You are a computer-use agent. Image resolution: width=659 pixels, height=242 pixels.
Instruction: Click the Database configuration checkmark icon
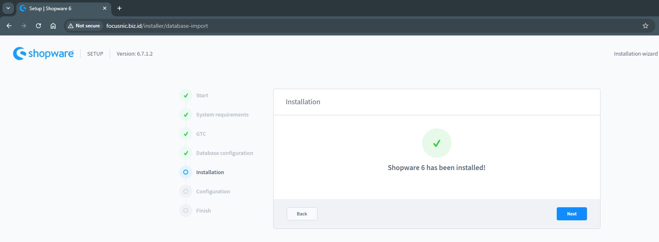[x=186, y=153]
